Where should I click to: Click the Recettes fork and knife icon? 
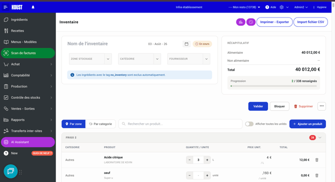6,31
